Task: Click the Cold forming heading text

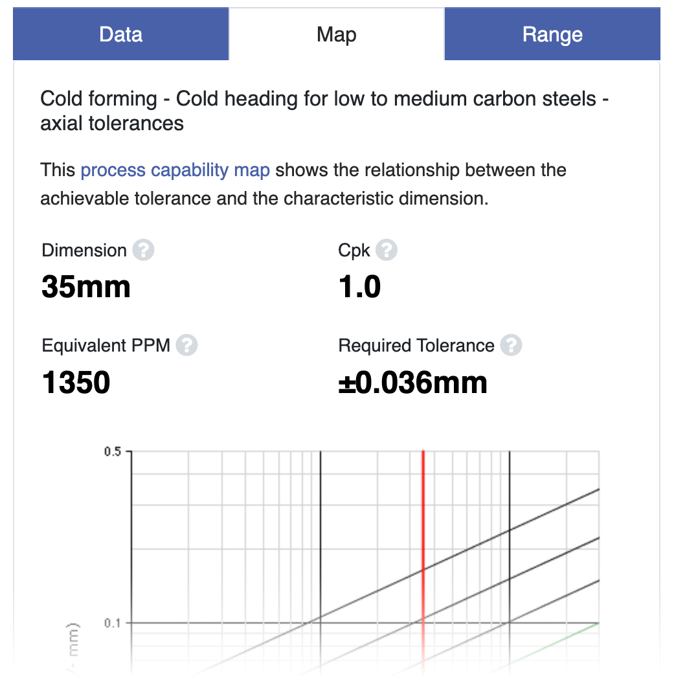Action: (324, 111)
